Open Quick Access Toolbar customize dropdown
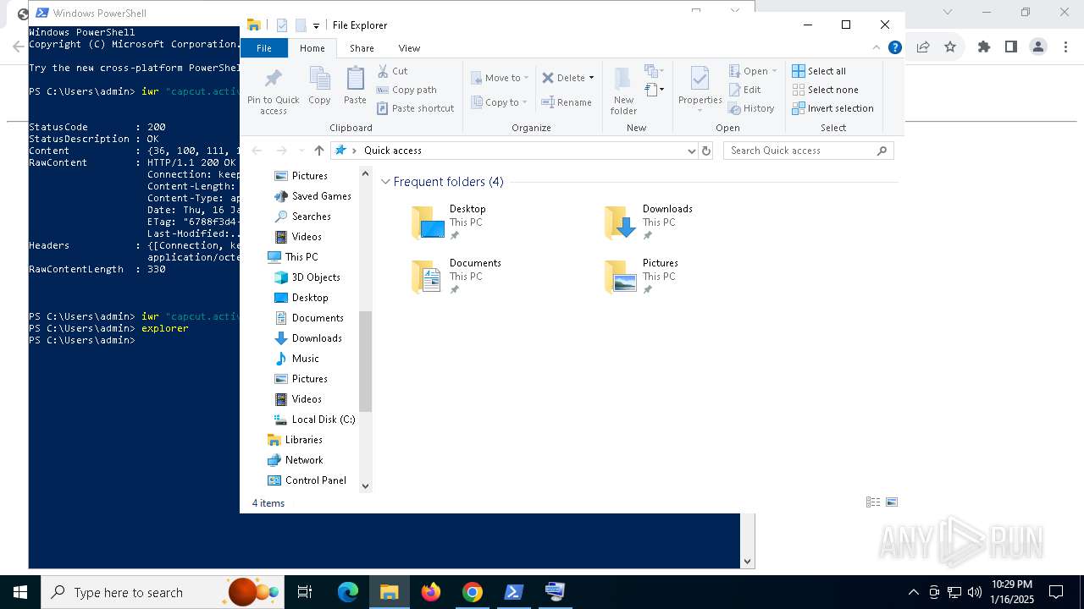Image resolution: width=1084 pixels, height=609 pixels. [x=316, y=26]
